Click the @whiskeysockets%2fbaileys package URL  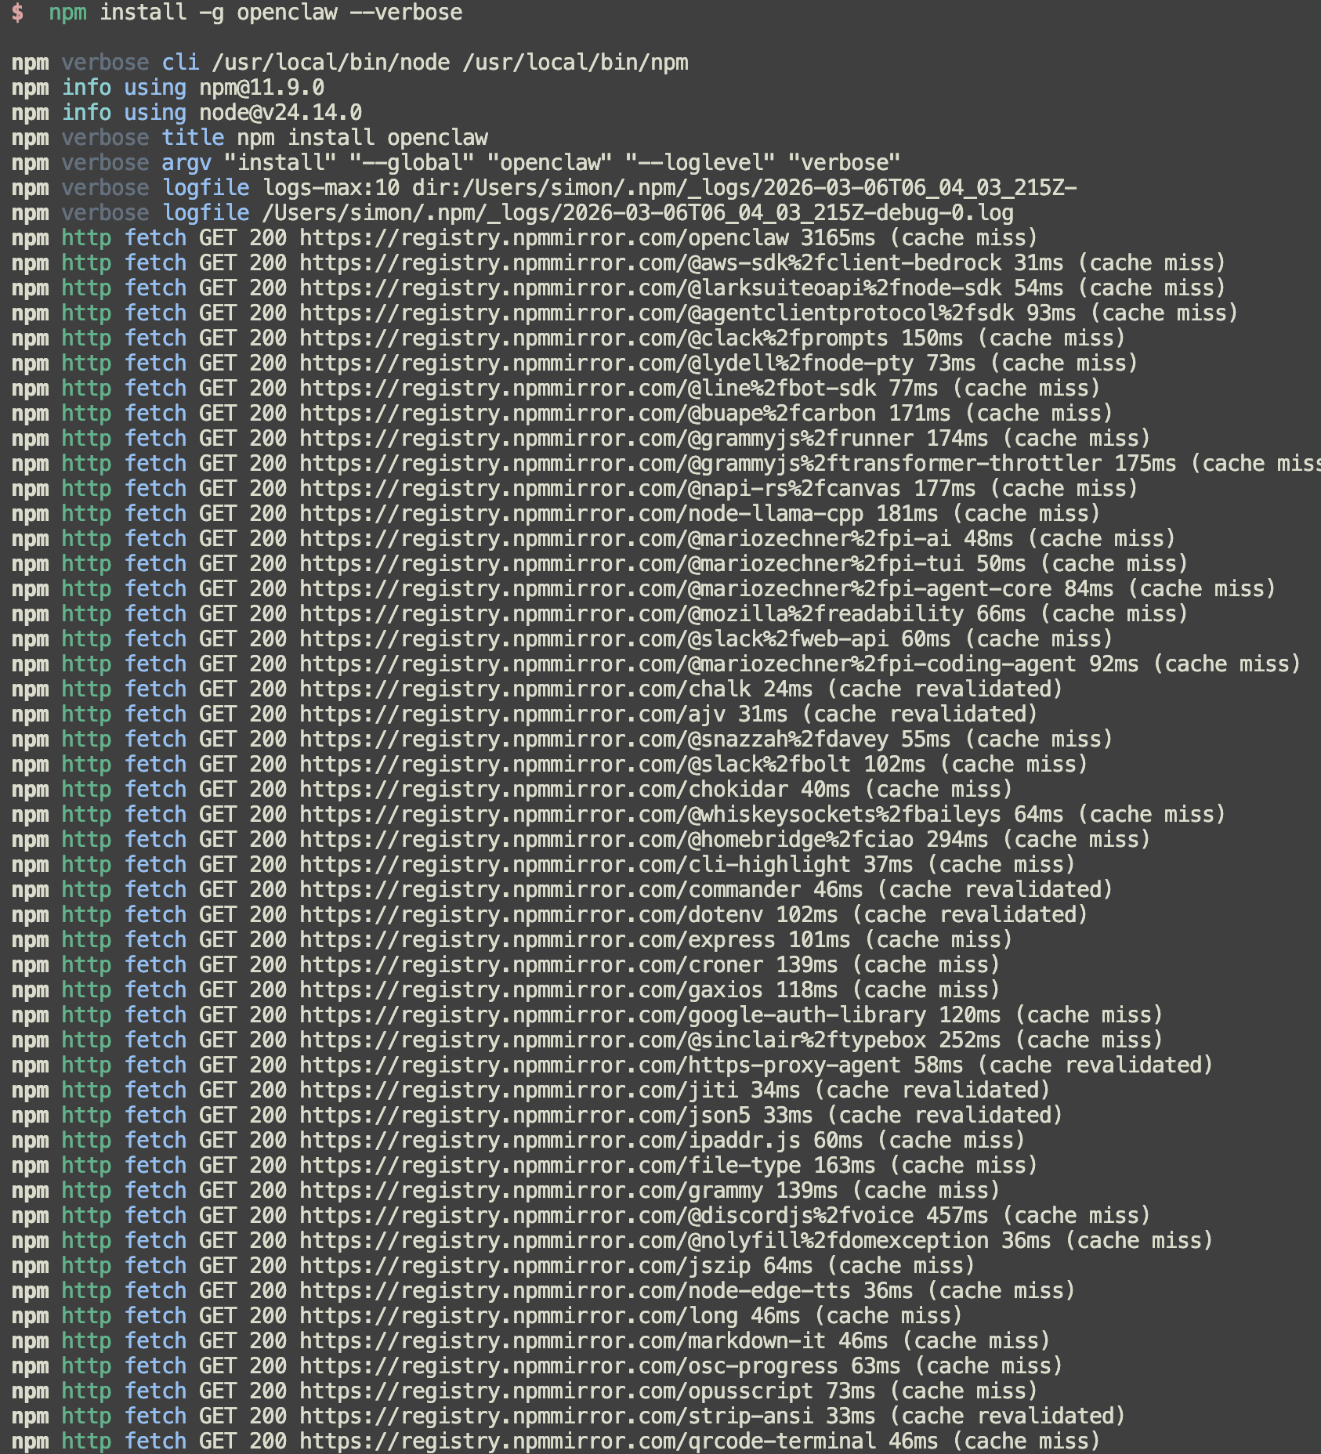(650, 815)
